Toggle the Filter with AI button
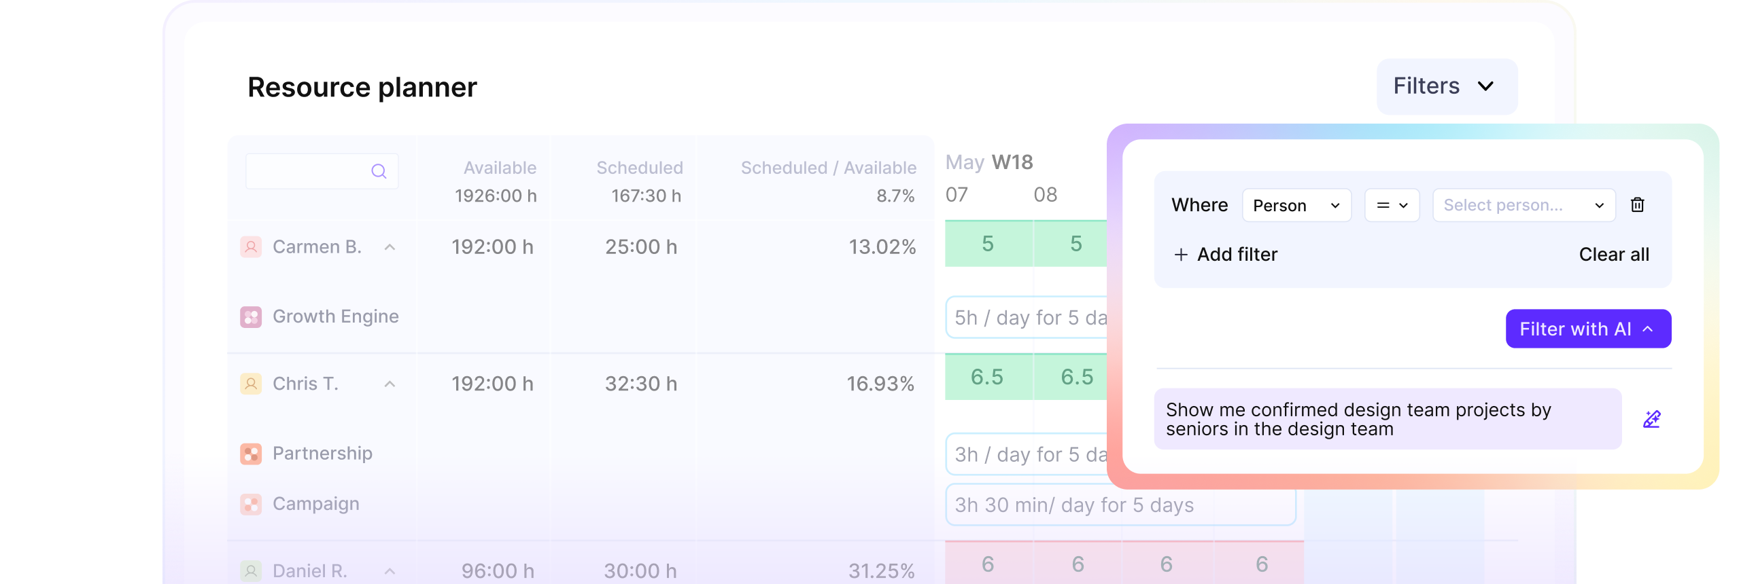The image size is (1739, 584). click(x=1588, y=329)
